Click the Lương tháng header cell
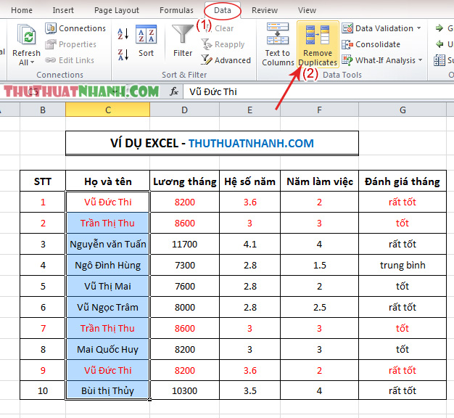454x418 pixels. pos(184,181)
